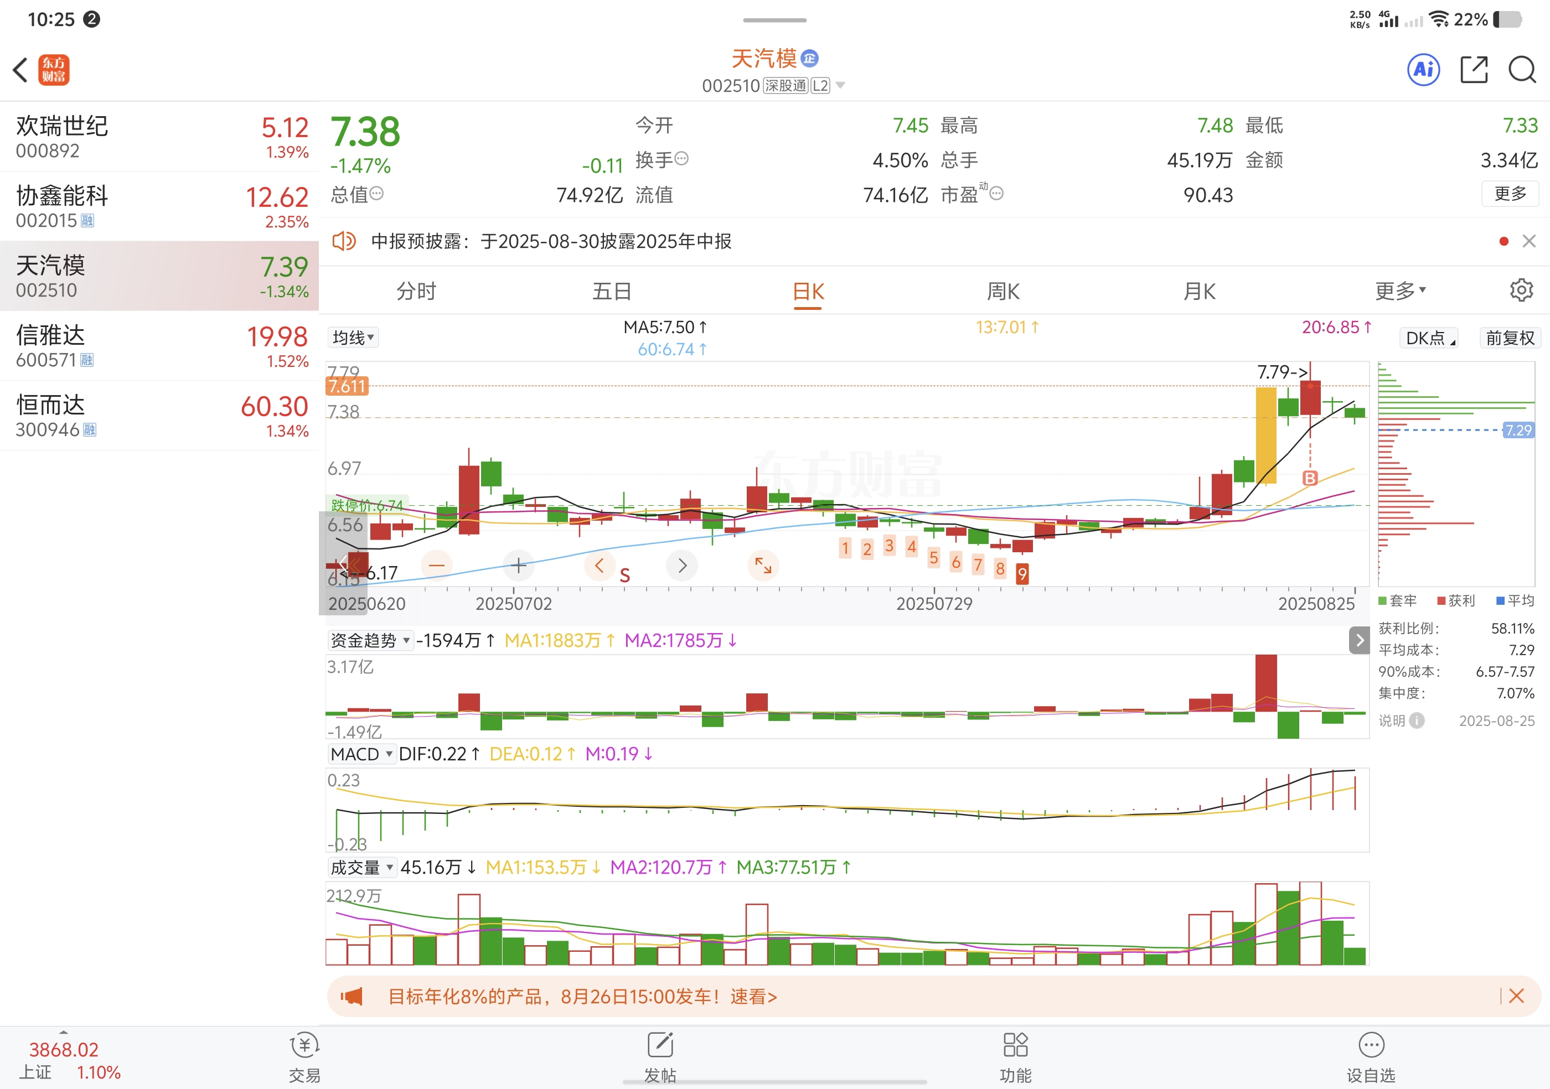Move chart cursor left one bar

point(600,566)
